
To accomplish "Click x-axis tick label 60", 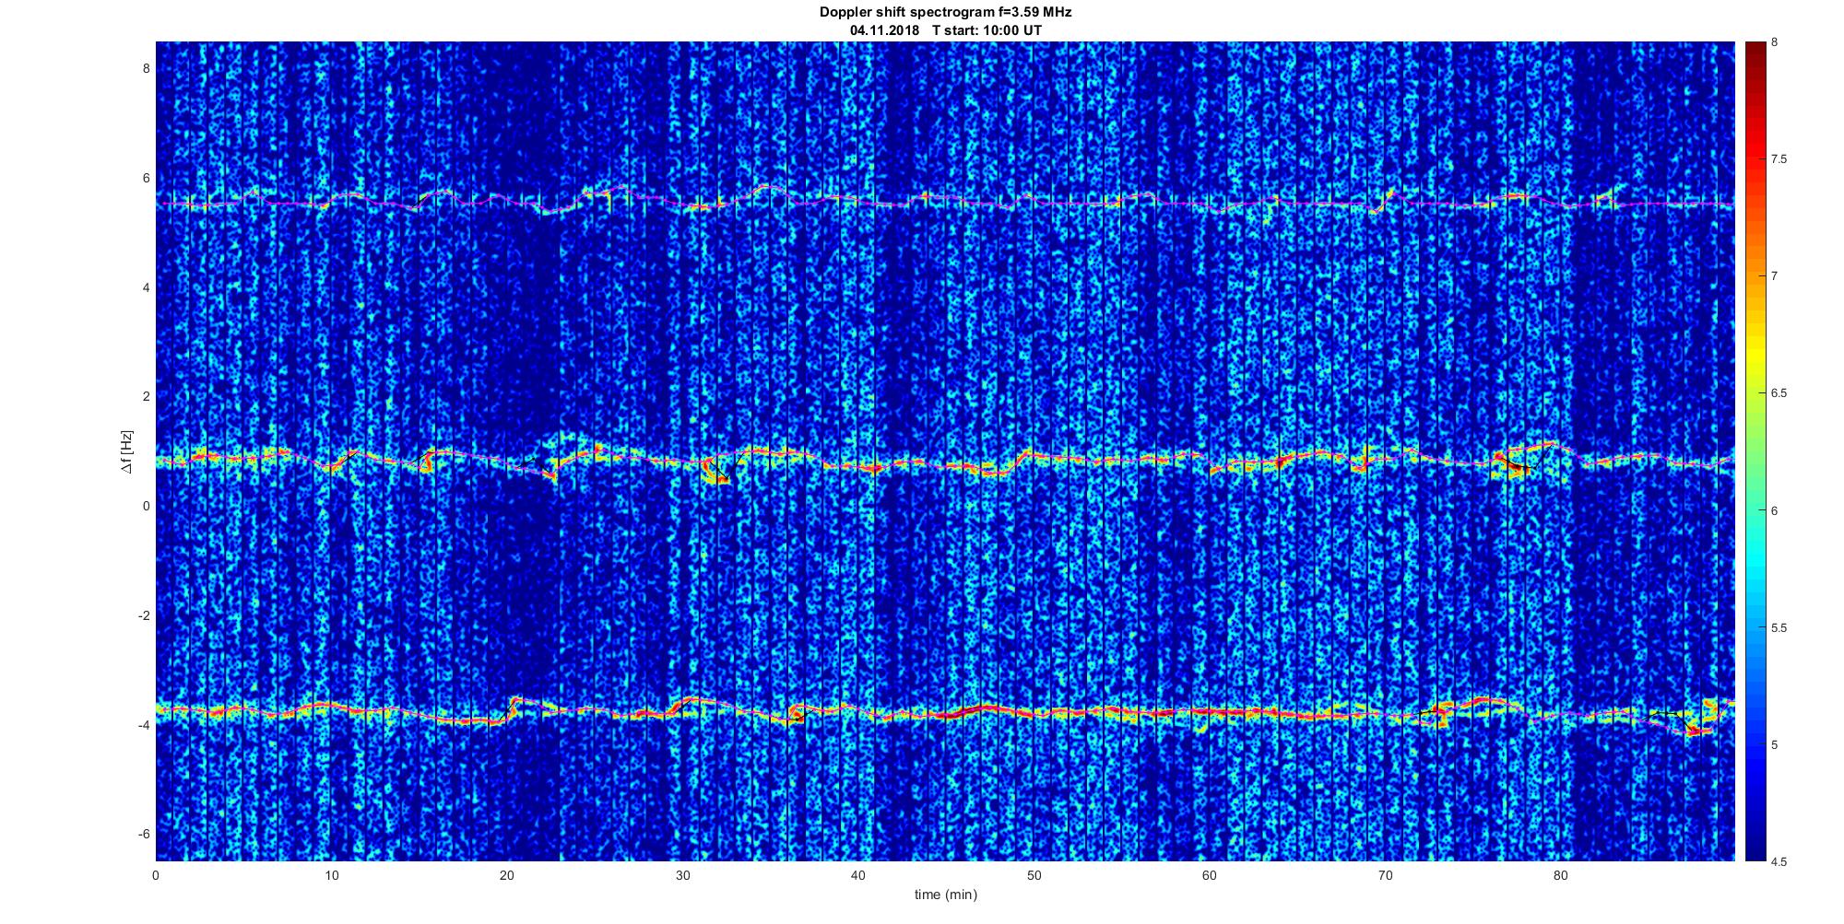I will click(x=1210, y=875).
